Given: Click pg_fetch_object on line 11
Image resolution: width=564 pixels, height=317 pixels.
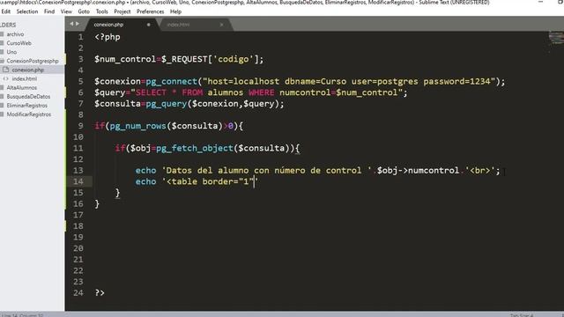Looking at the screenshot, I should click(x=195, y=149).
